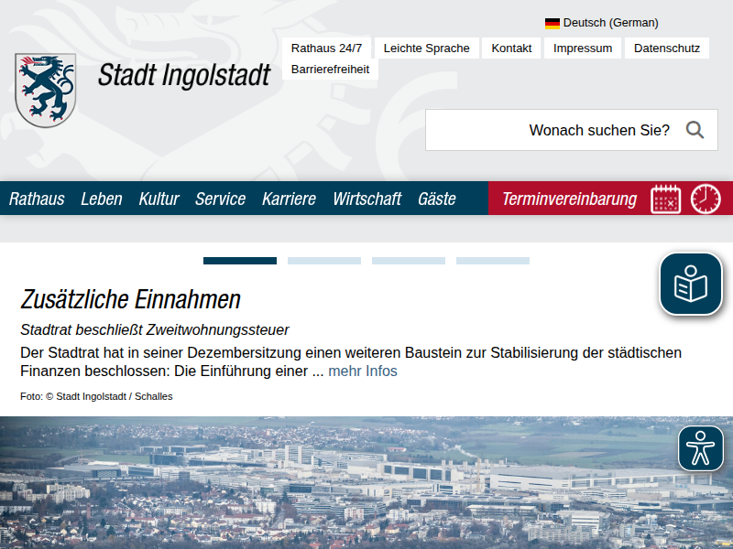Click the Terminvereinbarung button
This screenshot has width=733, height=549.
[x=569, y=199]
